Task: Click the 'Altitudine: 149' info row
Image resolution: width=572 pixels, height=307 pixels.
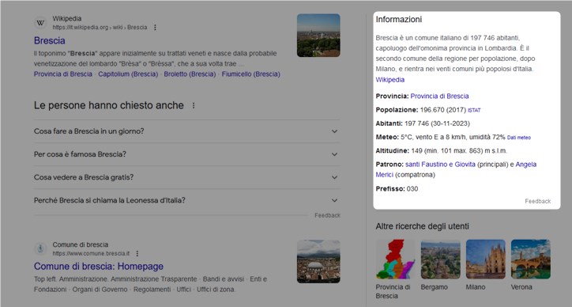Action: pos(442,150)
